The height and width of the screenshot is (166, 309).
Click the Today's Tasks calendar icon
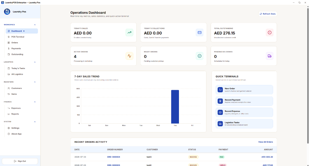(x=9, y=68)
